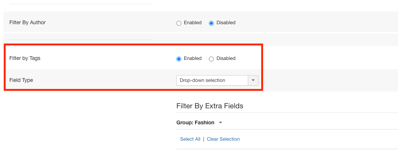Click the separator between Select All and Clear Selection
This screenshot has width=398, height=150.
[204, 139]
